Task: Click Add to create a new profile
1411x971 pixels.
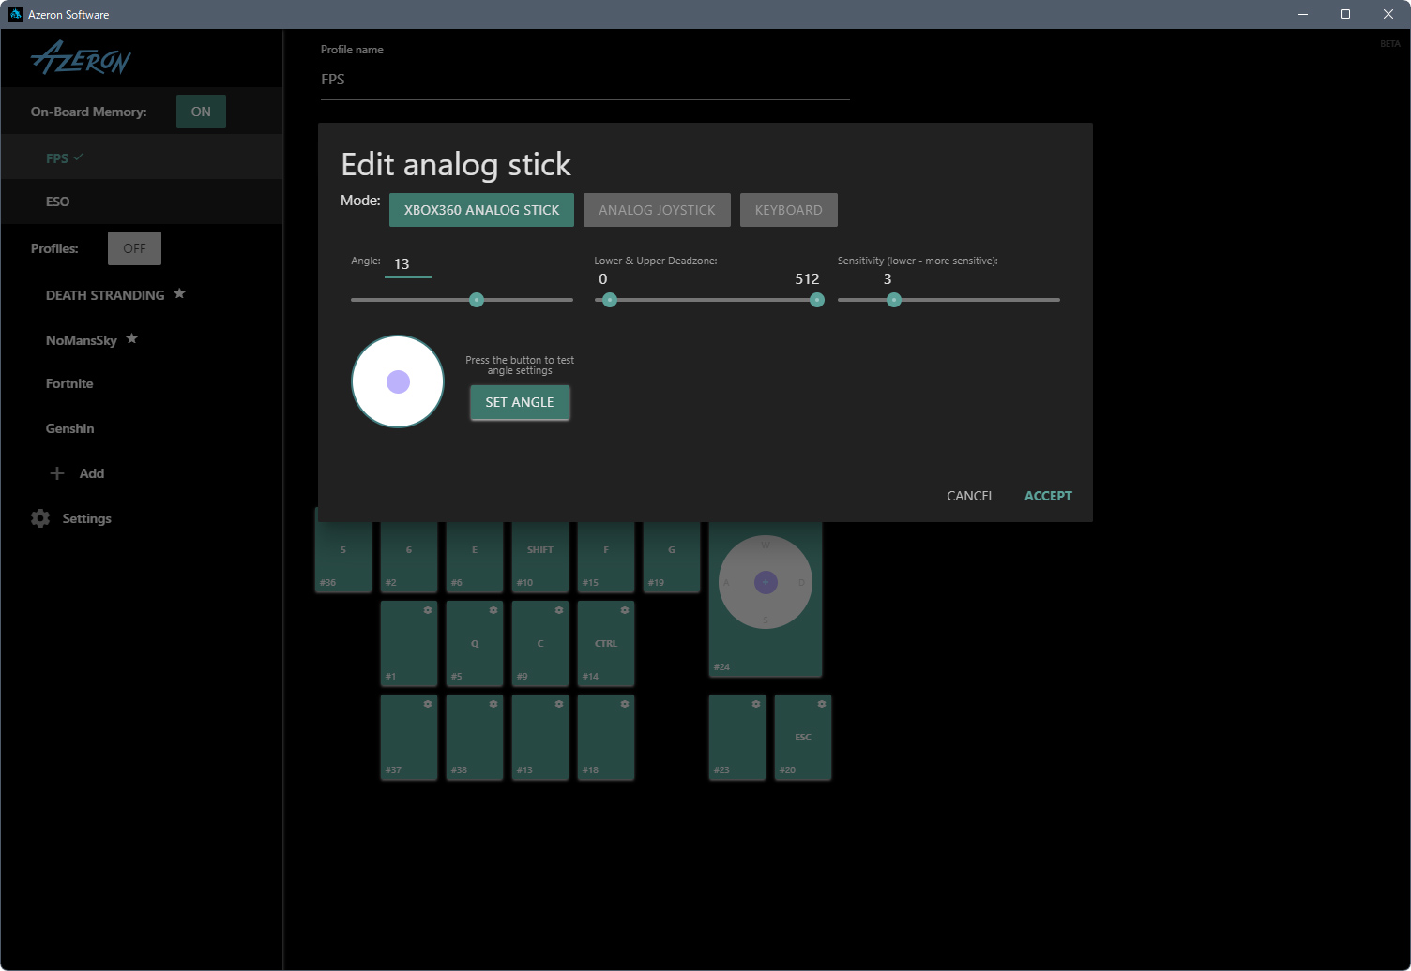Action: [x=92, y=473]
